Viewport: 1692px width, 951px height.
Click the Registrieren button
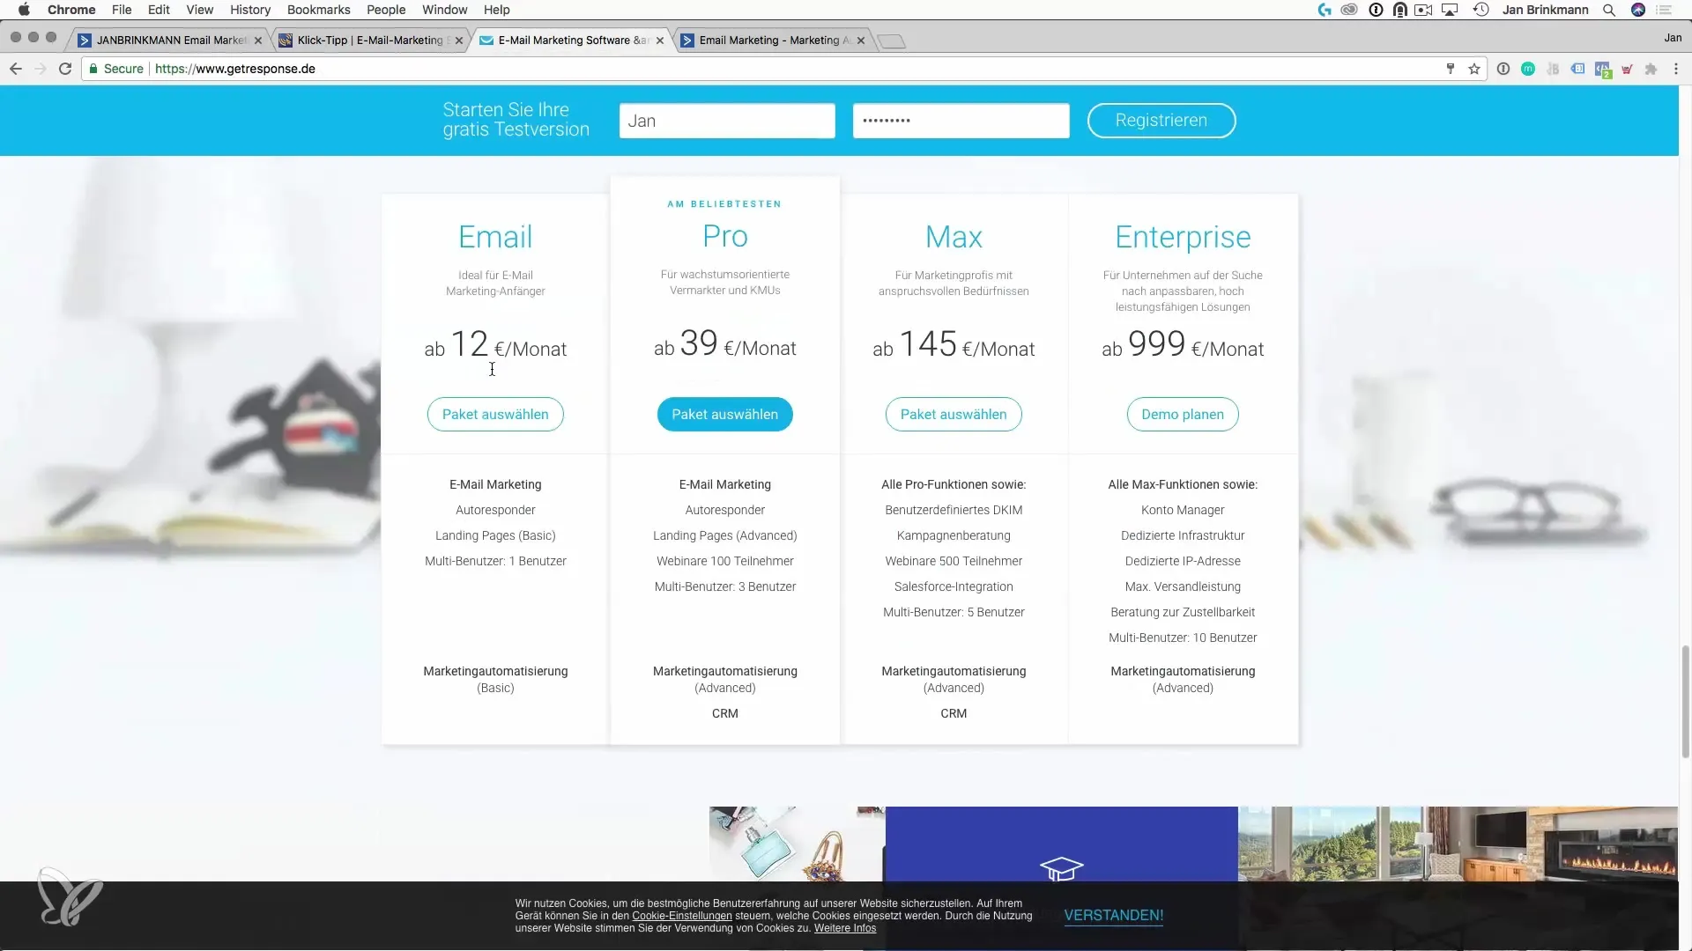[x=1161, y=121]
